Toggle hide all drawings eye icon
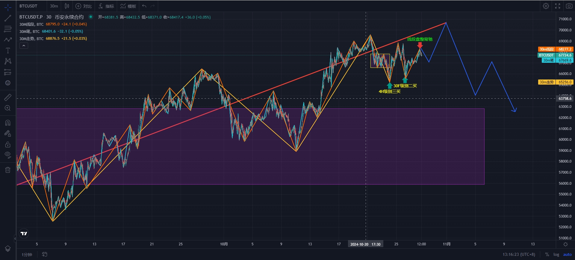This screenshot has width=575, height=260. pos(8,155)
